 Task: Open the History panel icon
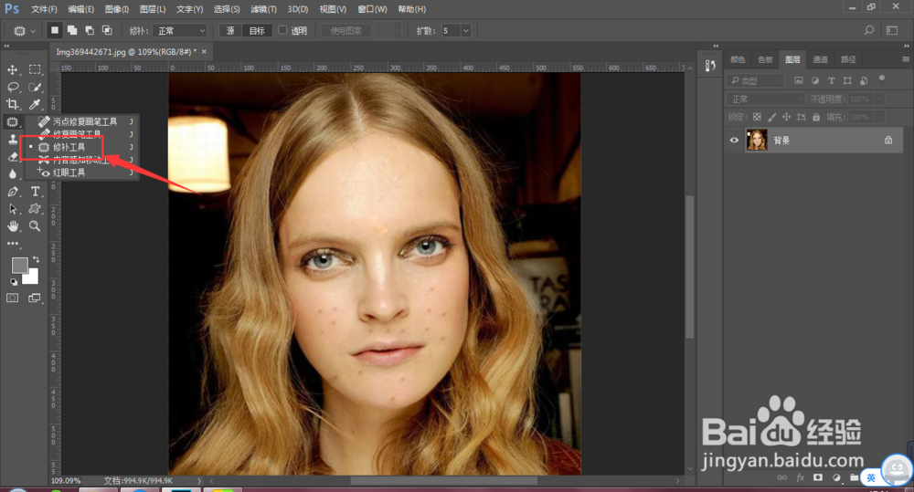710,66
